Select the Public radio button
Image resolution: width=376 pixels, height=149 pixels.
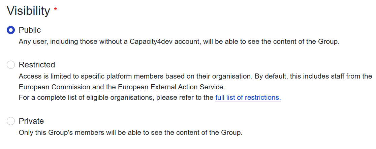coord(11,30)
